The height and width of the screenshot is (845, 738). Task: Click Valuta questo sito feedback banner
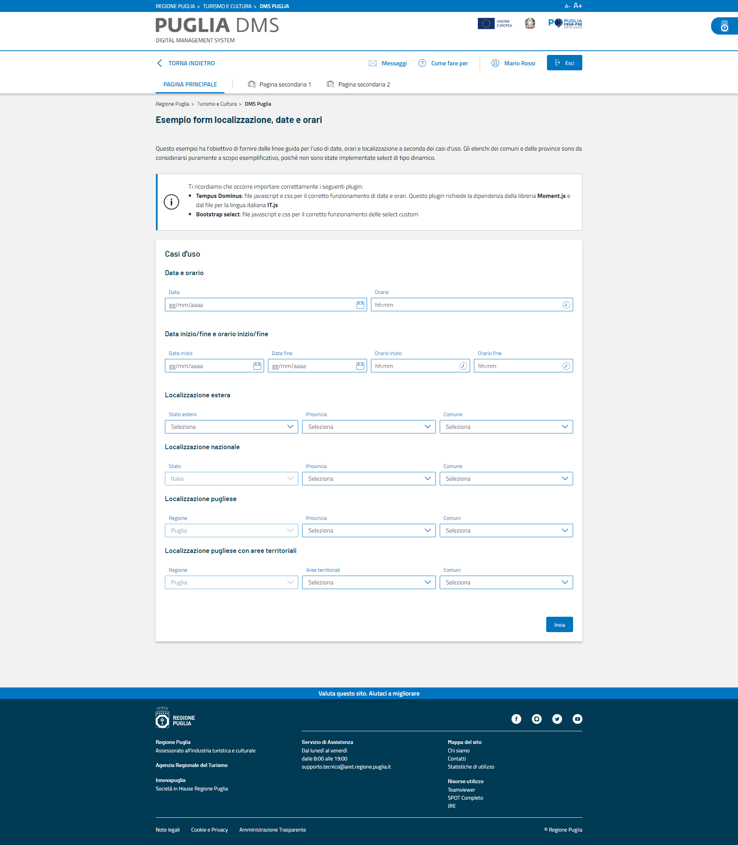369,693
